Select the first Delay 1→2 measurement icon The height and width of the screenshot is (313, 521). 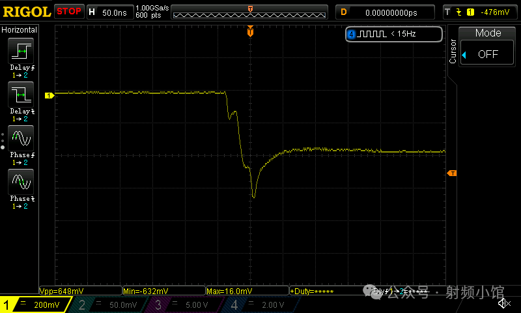(x=20, y=51)
